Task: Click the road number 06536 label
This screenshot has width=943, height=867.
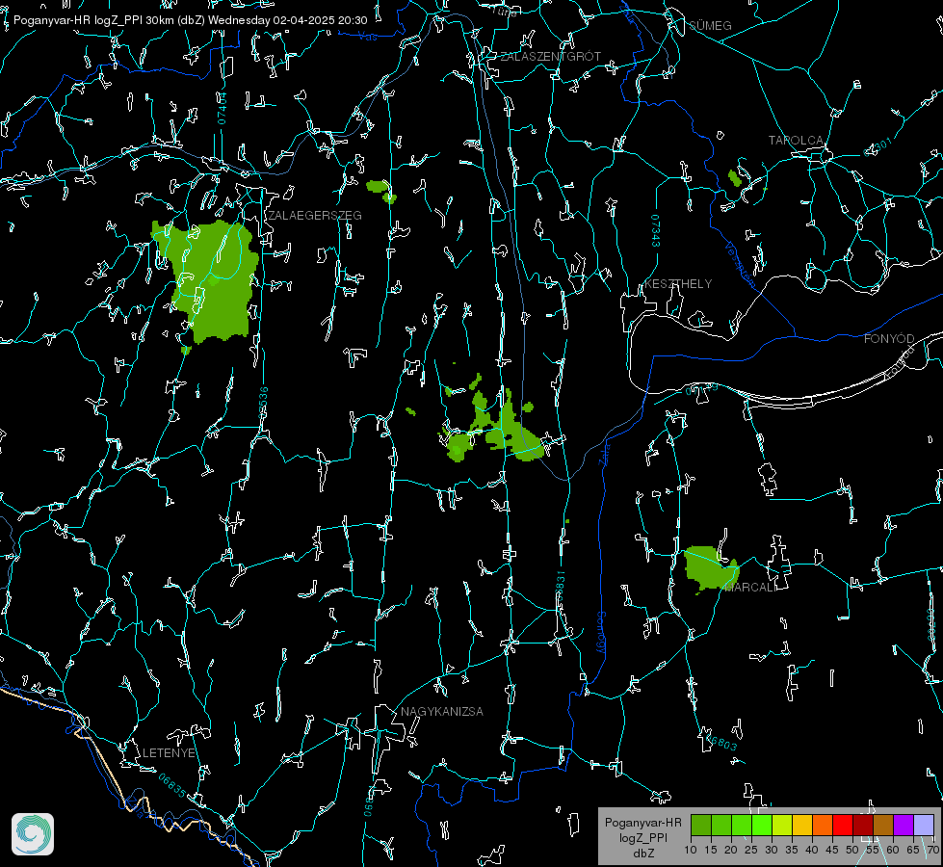Action: [263, 403]
